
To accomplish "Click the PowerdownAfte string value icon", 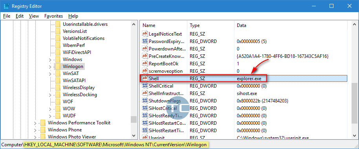I will pyautogui.click(x=145, y=49).
